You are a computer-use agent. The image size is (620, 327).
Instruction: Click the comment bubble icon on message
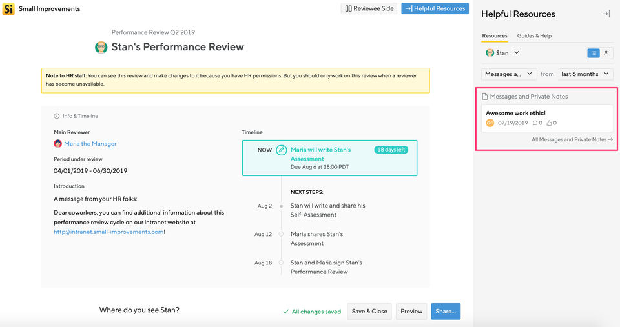pyautogui.click(x=535, y=123)
